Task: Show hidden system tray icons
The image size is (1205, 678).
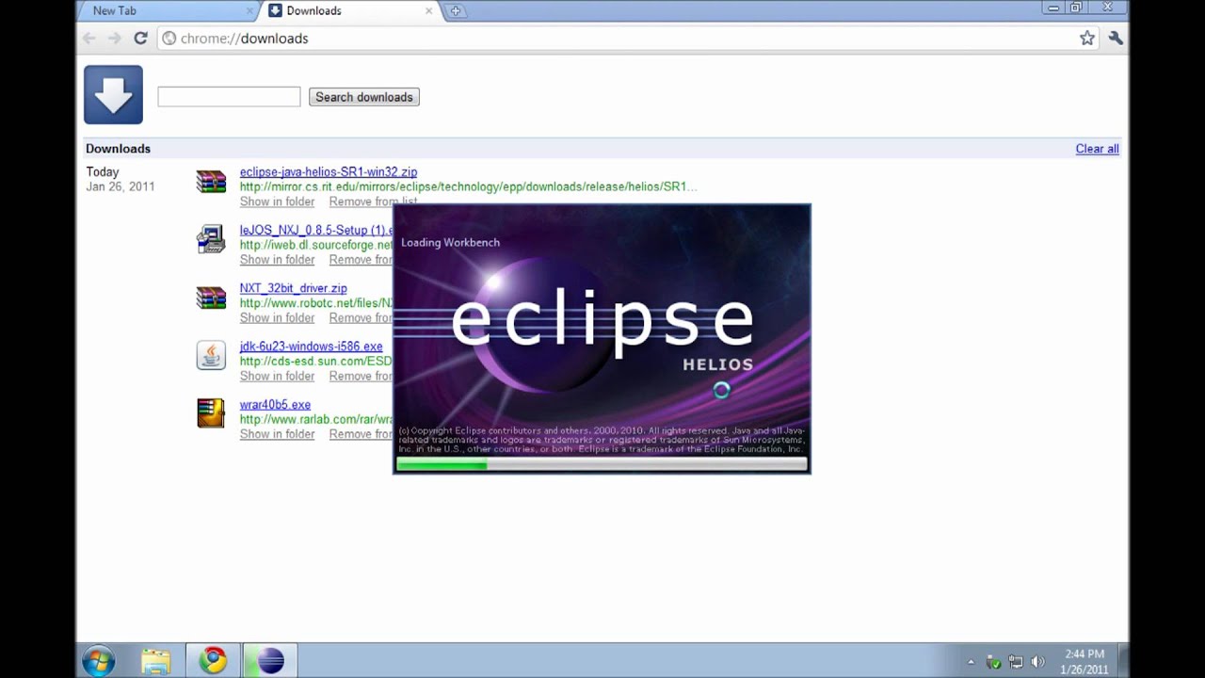Action: click(971, 662)
